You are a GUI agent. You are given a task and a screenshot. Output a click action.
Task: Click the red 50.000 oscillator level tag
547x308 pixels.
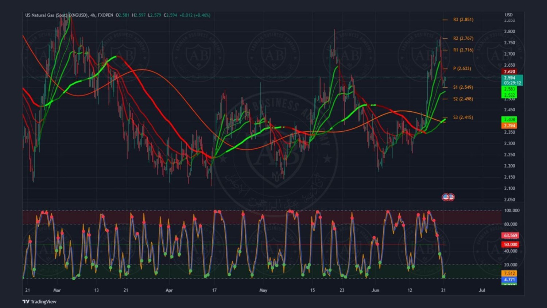coord(510,245)
